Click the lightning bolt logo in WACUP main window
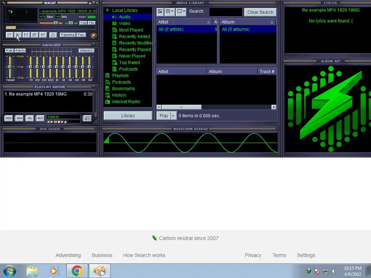 pyautogui.click(x=93, y=35)
